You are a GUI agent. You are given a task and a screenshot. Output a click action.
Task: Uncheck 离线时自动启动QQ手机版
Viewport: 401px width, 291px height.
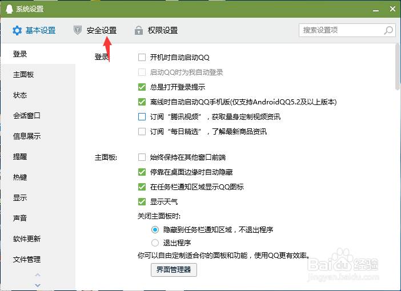point(142,102)
